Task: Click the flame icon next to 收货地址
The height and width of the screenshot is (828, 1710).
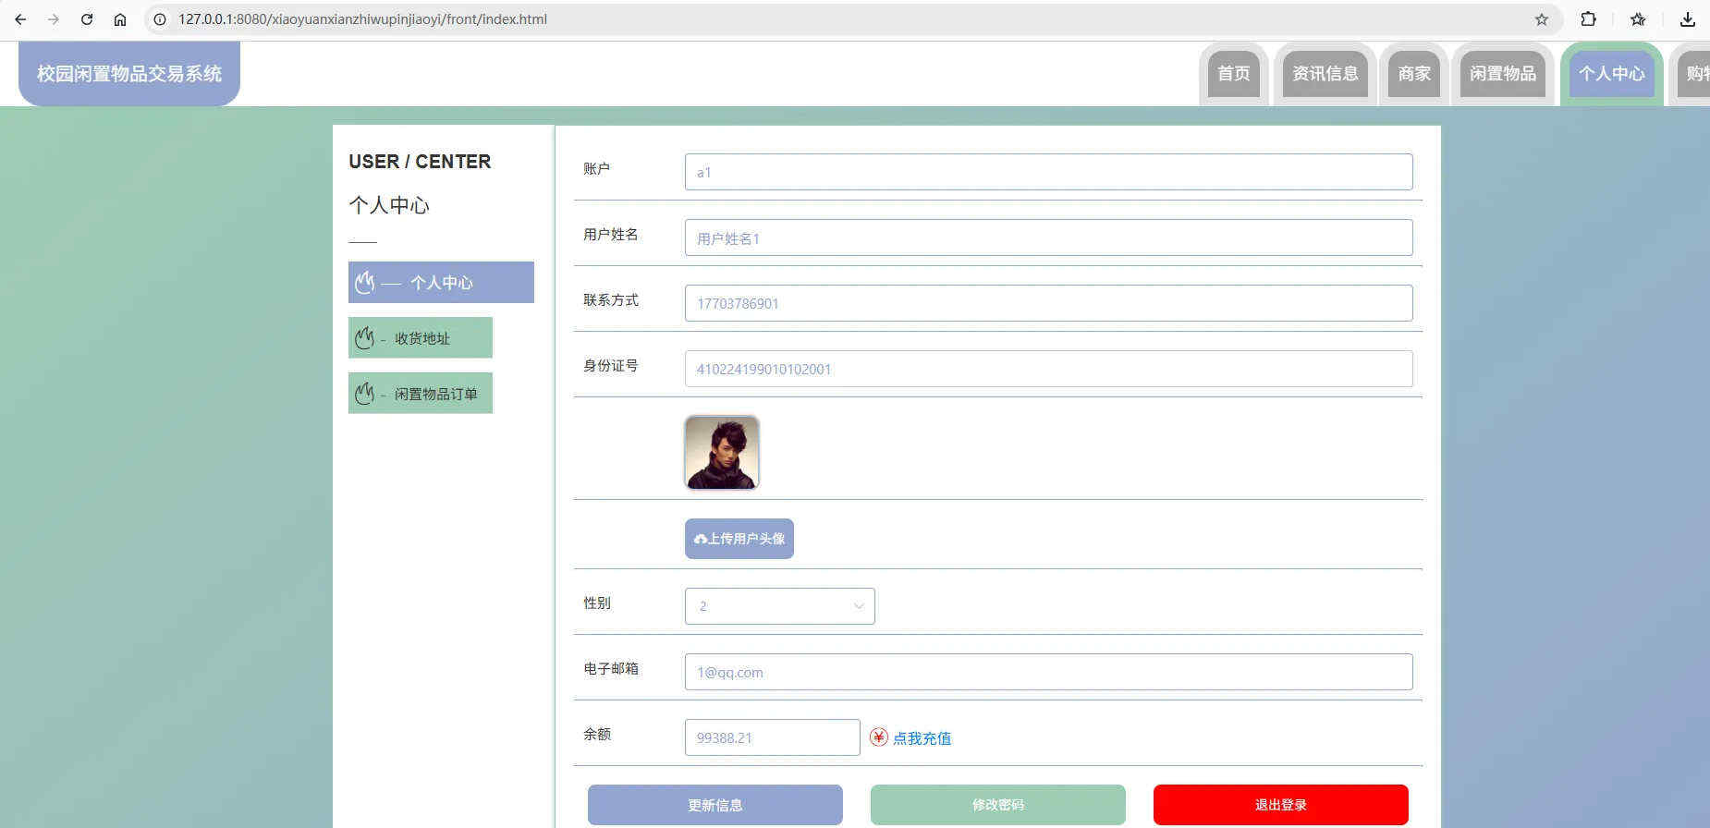Action: [365, 338]
